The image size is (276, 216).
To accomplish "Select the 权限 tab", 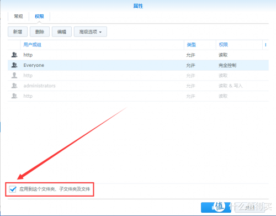I will click(39, 17).
